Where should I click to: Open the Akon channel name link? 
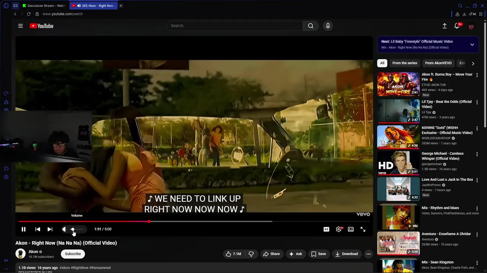pyautogui.click(x=33, y=252)
